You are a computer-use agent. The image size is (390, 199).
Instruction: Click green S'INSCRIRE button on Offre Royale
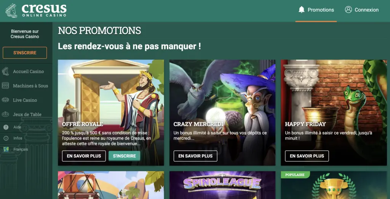coord(125,156)
